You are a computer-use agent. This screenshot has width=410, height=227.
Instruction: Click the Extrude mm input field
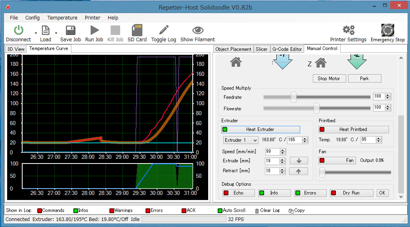click(272, 161)
